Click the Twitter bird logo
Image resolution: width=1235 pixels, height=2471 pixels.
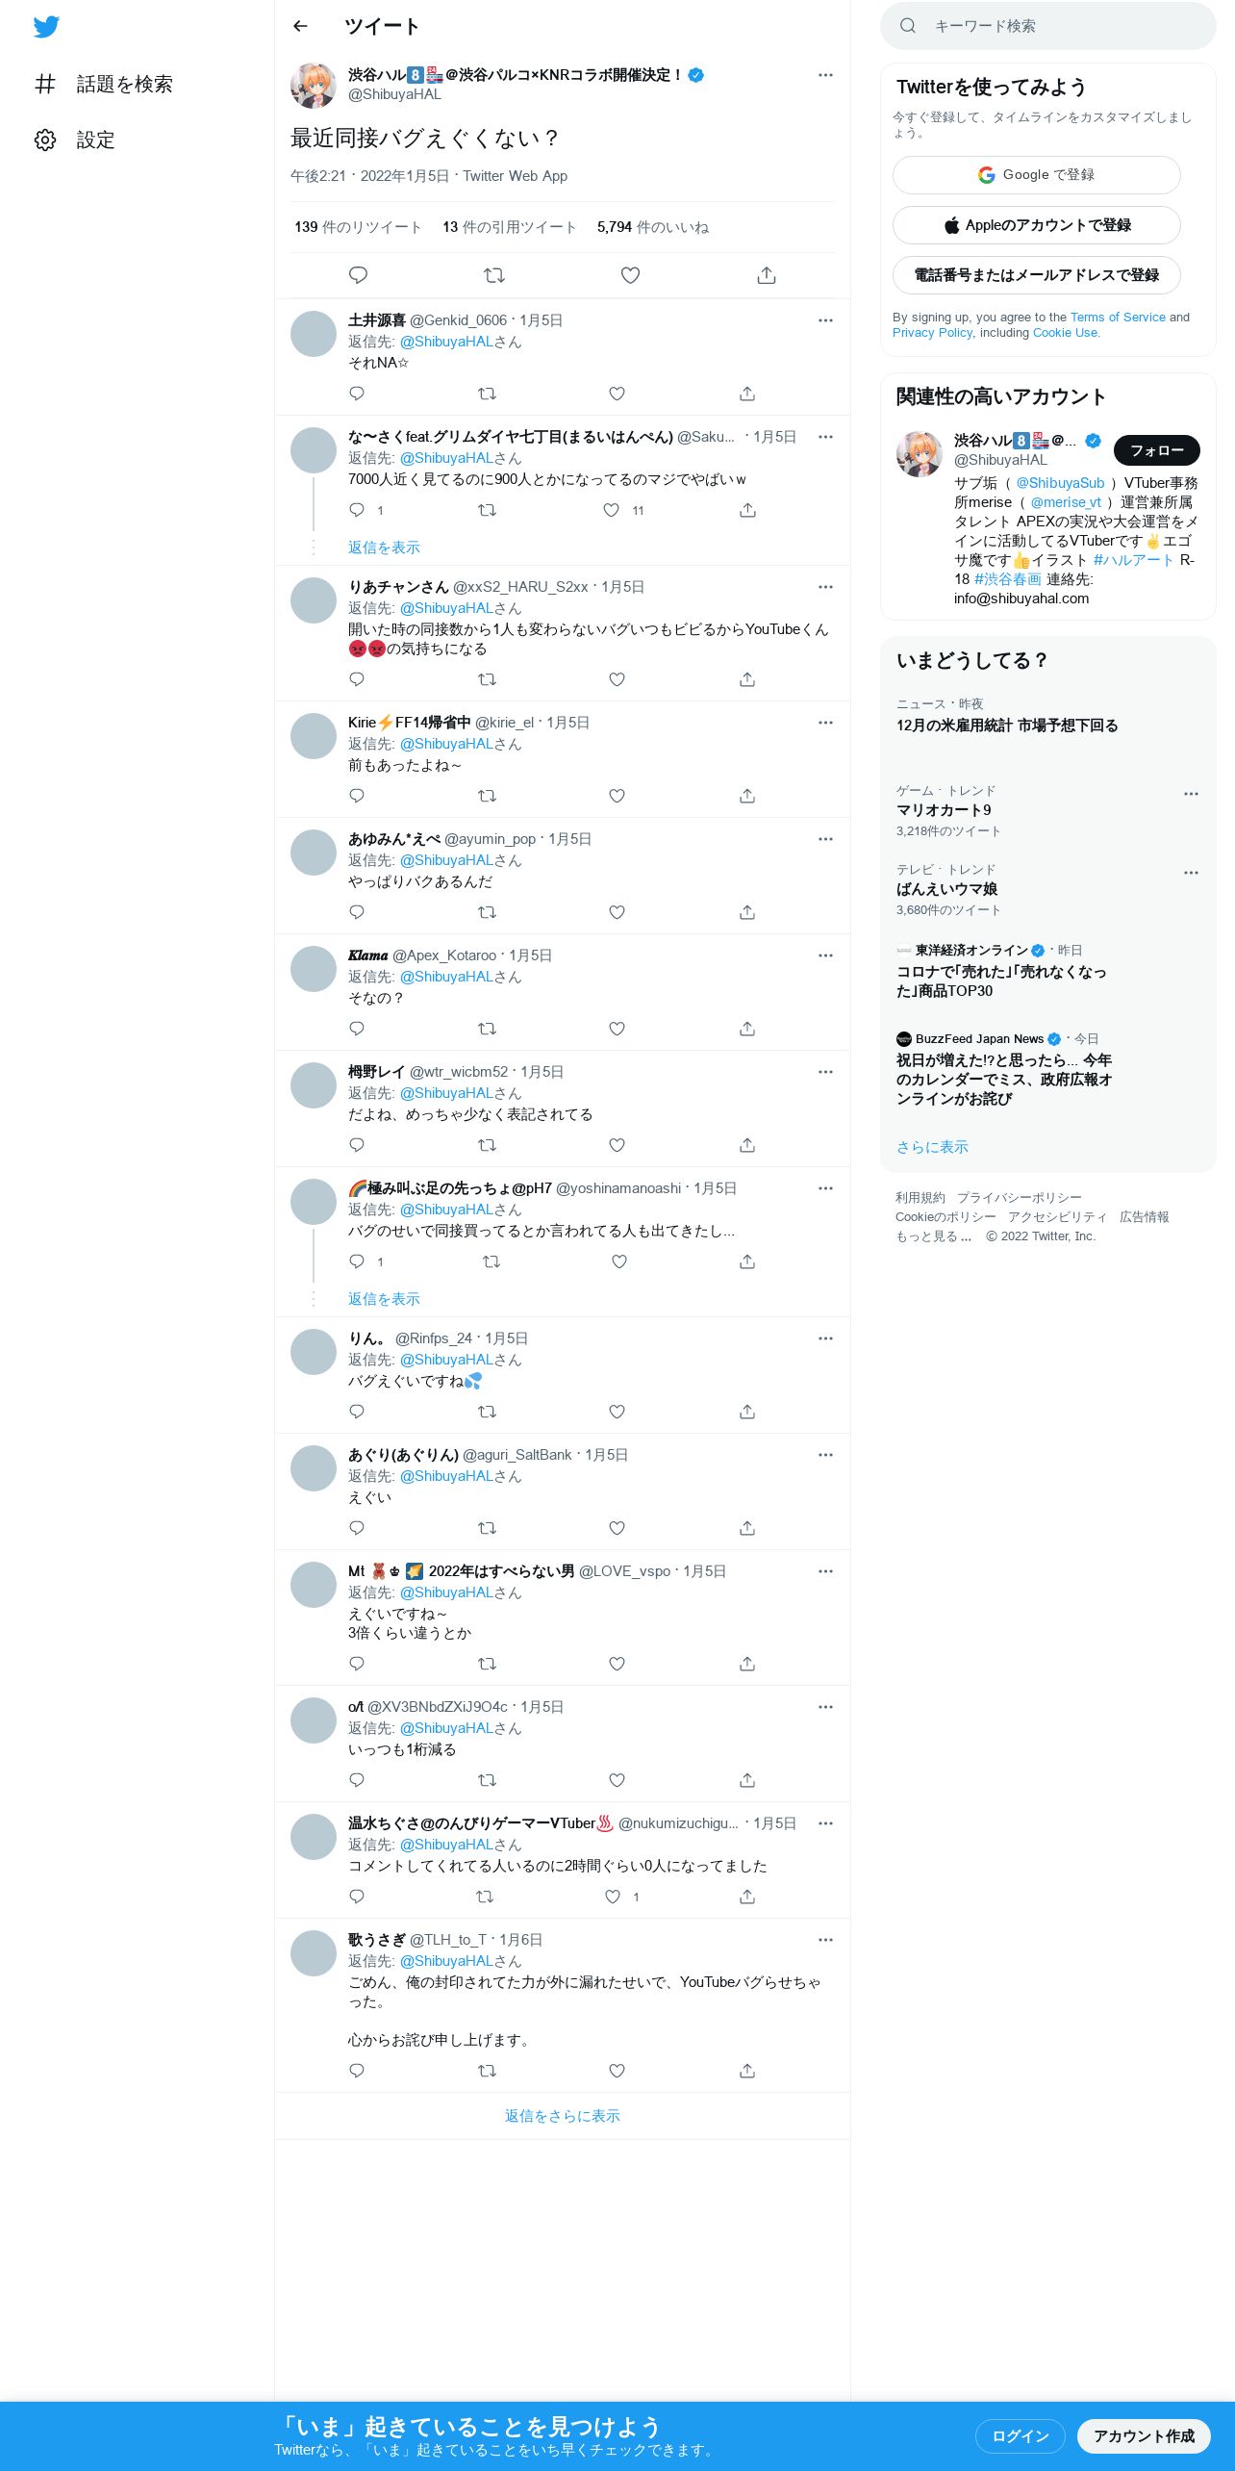(46, 27)
